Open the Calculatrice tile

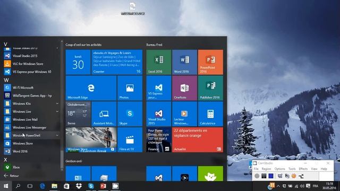coord(210,114)
